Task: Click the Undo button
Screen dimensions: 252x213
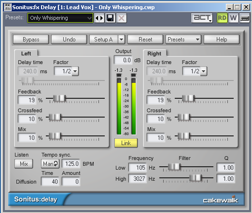Action: point(69,40)
